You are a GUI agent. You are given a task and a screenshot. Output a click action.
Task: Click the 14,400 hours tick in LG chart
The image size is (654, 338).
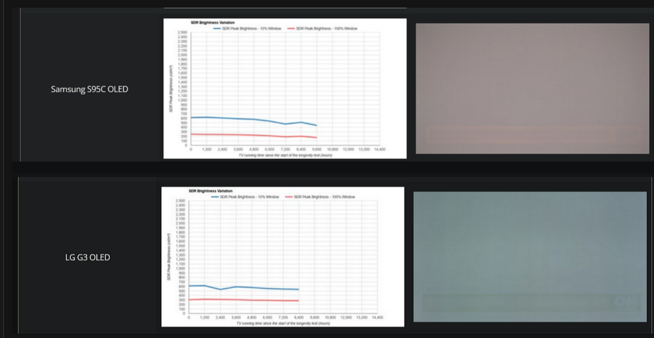click(377, 318)
